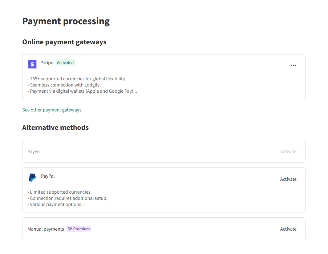Click the Payyo method name
328x254 pixels.
tap(33, 151)
